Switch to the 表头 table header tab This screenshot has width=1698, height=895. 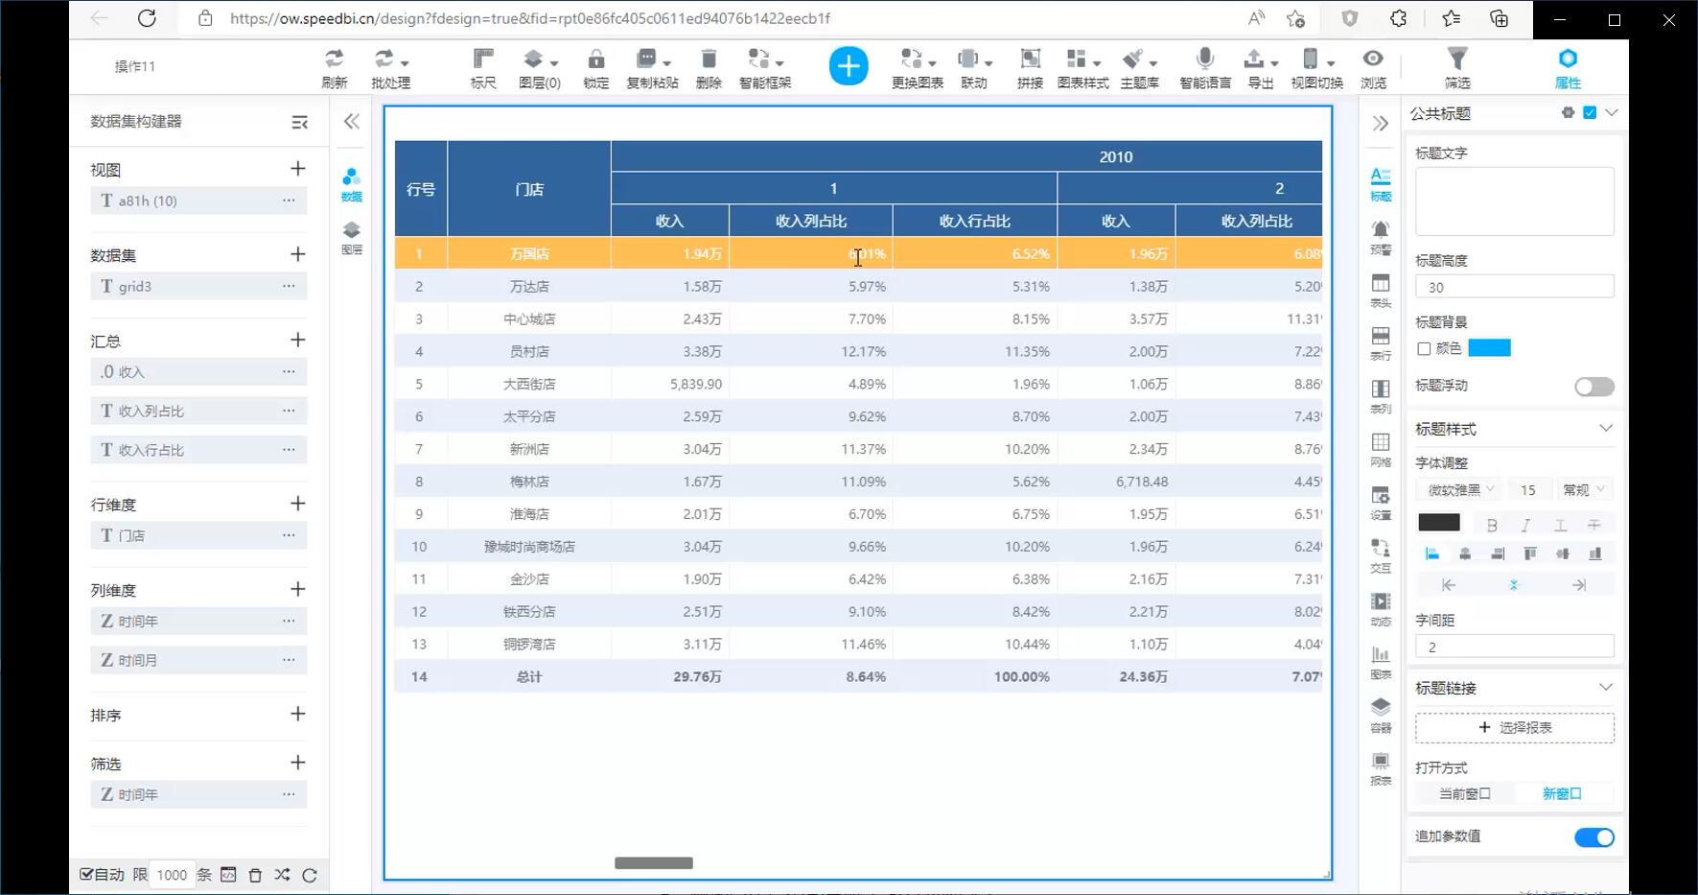point(1380,290)
